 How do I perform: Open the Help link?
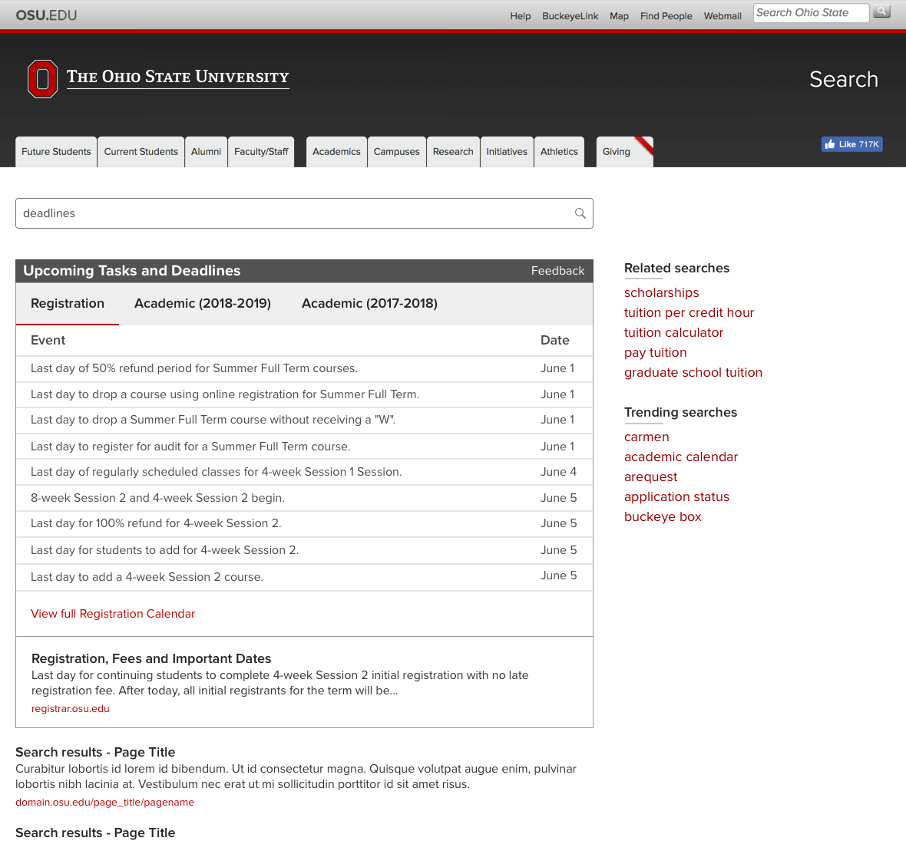[520, 16]
